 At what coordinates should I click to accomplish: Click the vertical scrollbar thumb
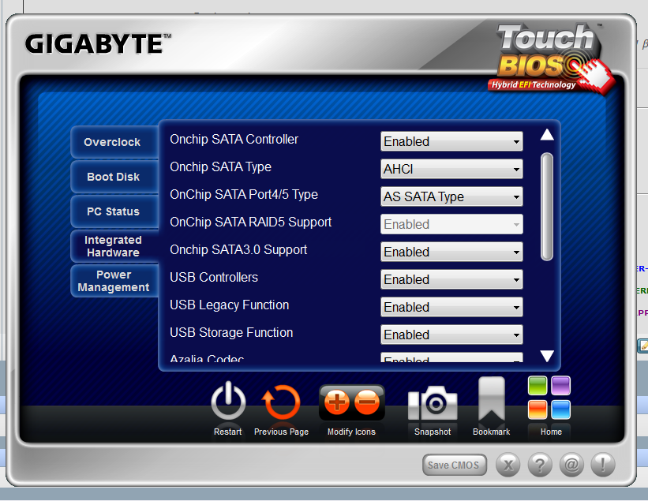click(x=547, y=207)
